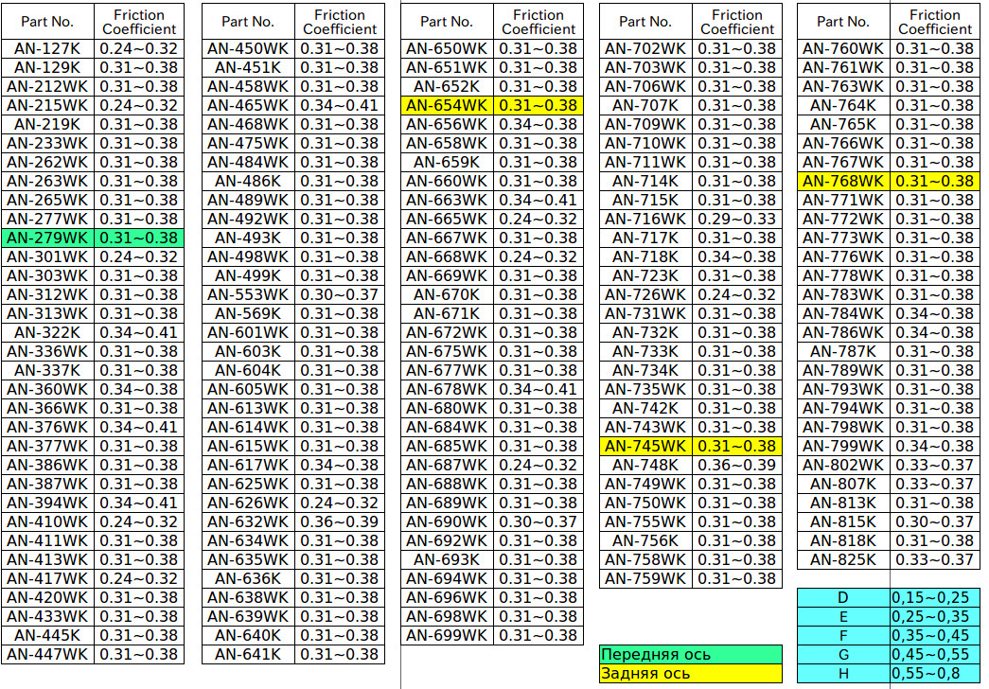The image size is (989, 689).
Task: Select the AN-127K part number cell
Action: tap(47, 48)
